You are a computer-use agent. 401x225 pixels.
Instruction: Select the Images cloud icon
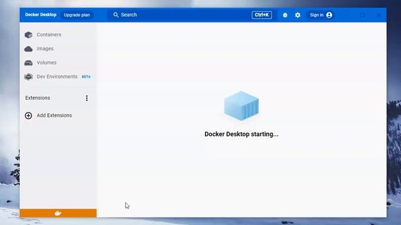[x=28, y=49]
